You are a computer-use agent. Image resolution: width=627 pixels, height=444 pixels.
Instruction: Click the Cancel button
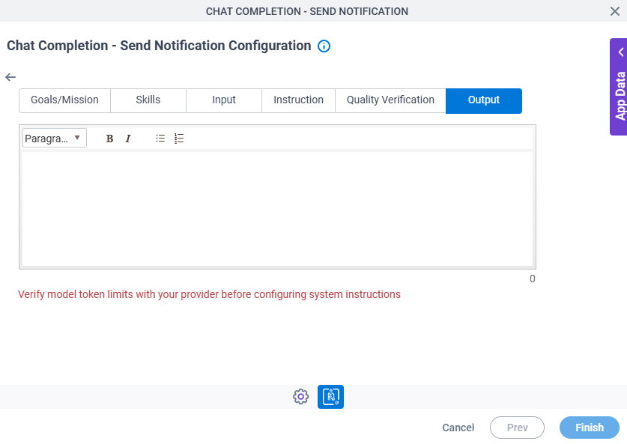(458, 428)
